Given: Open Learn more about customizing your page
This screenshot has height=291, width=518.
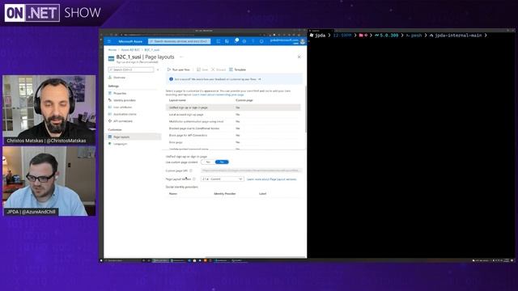Looking at the screenshot, I should (218, 95).
